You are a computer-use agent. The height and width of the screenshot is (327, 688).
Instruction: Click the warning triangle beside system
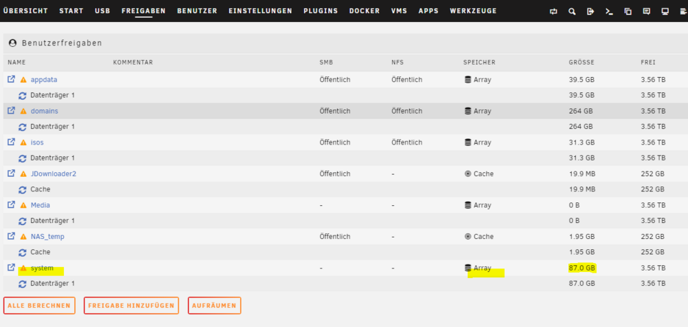[x=23, y=268]
